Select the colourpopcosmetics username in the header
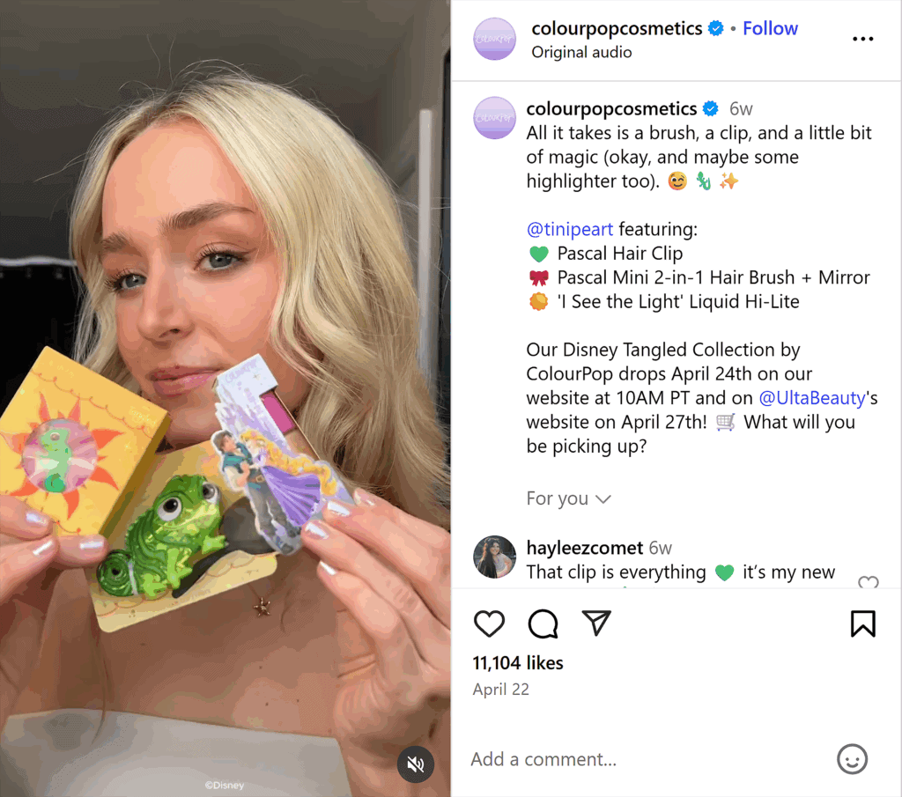 point(618,28)
